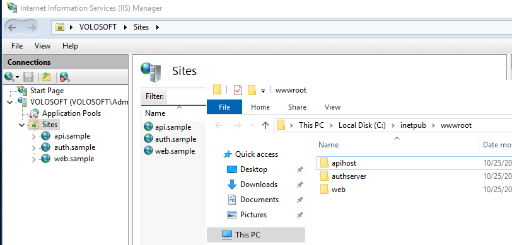The width and height of the screenshot is (512, 245).
Task: Expand the auth.sample tree node
Action: tap(33, 148)
